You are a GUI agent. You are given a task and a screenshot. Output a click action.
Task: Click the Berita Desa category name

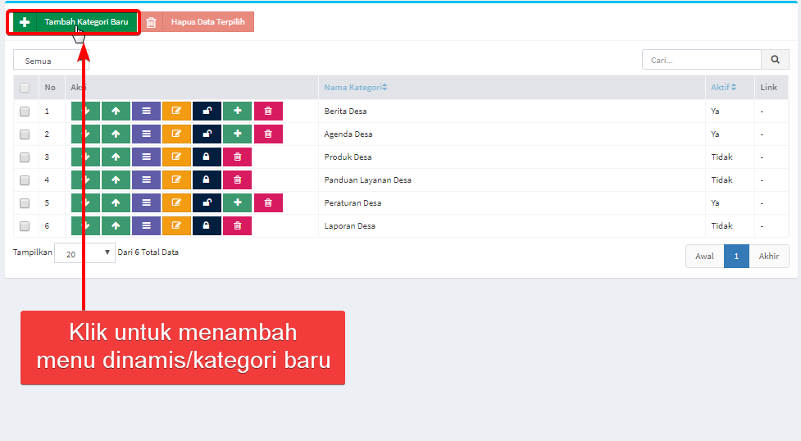tap(345, 111)
